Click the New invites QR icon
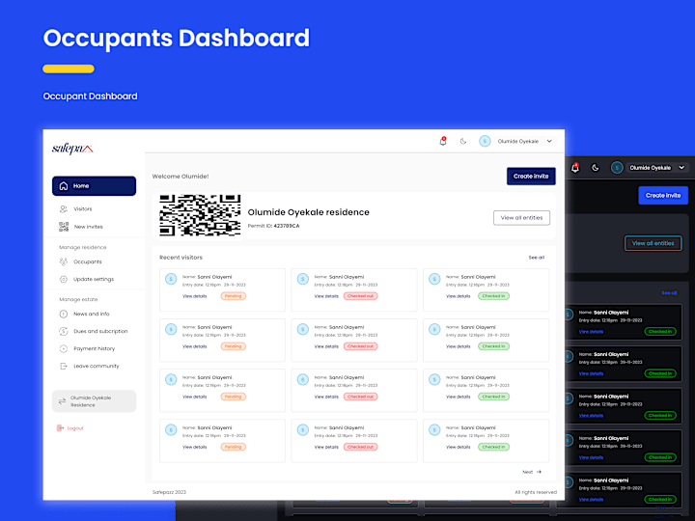695x521 pixels. [x=64, y=227]
